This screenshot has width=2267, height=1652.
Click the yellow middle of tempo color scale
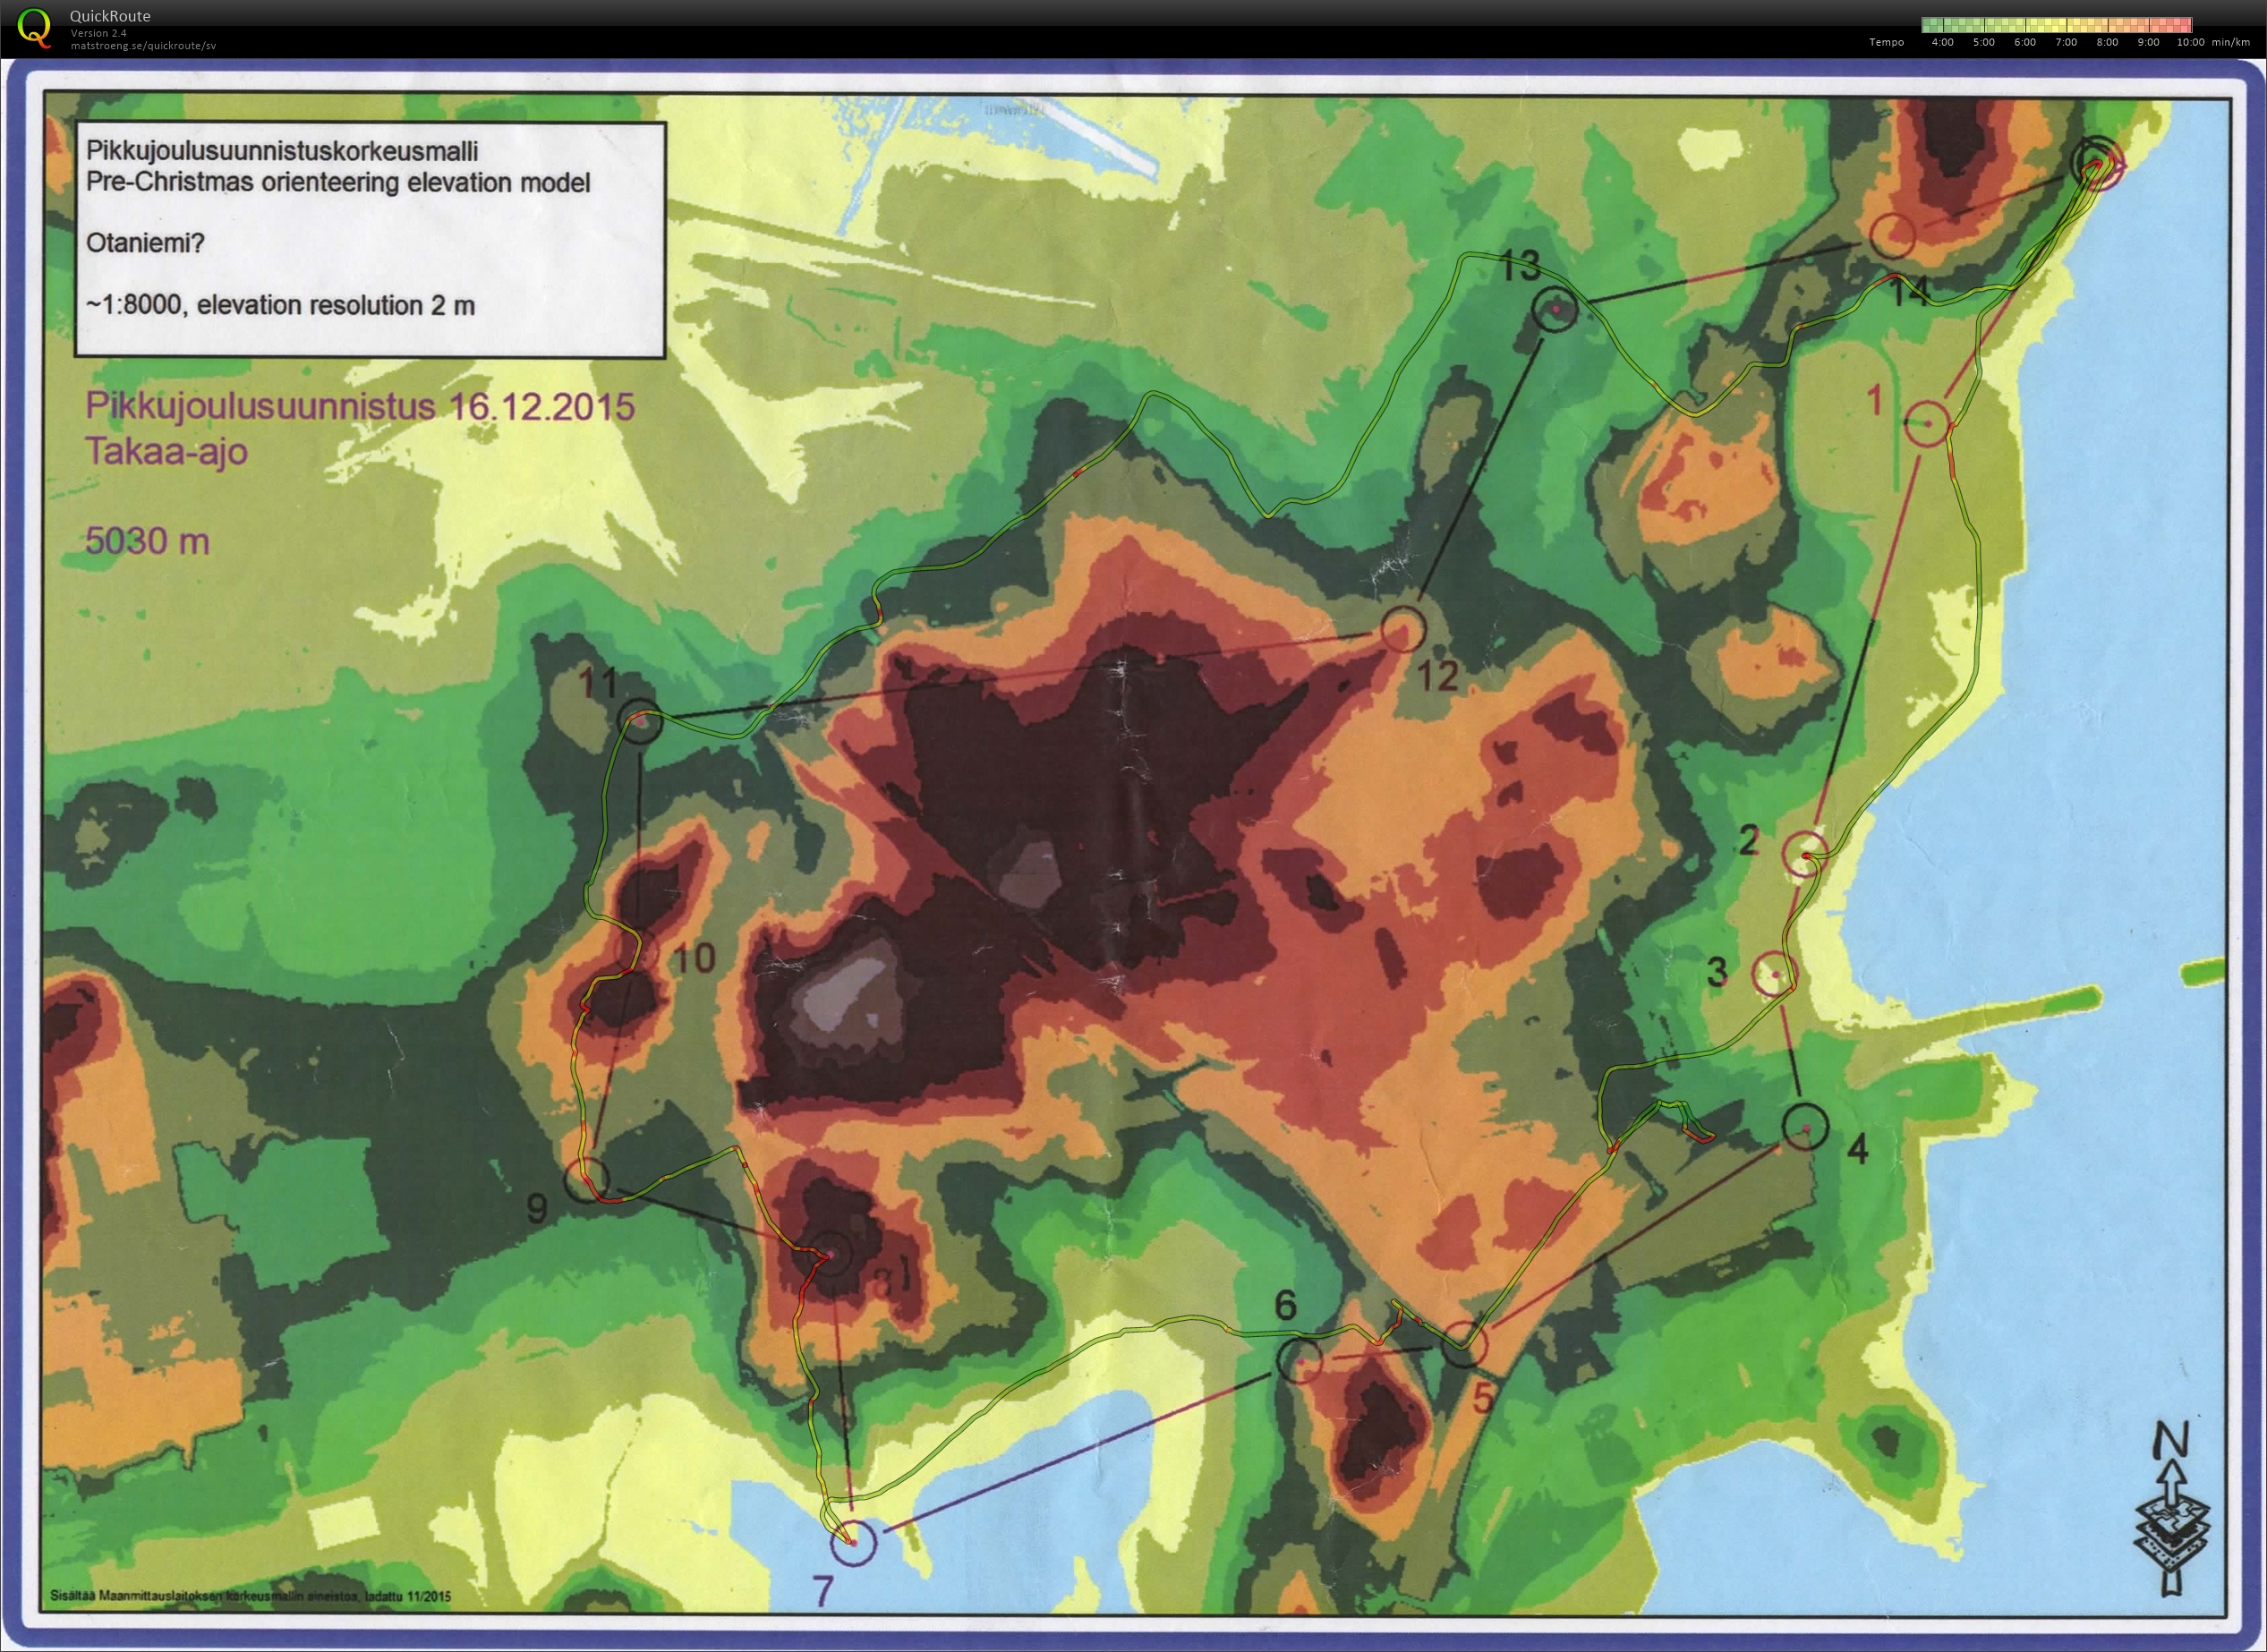tap(2057, 24)
